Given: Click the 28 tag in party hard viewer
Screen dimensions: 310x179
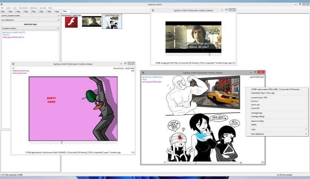Looking at the screenshot, I should pyautogui.click(x=13, y=68).
